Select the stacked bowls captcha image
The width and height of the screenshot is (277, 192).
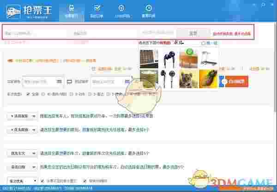tap(149, 79)
